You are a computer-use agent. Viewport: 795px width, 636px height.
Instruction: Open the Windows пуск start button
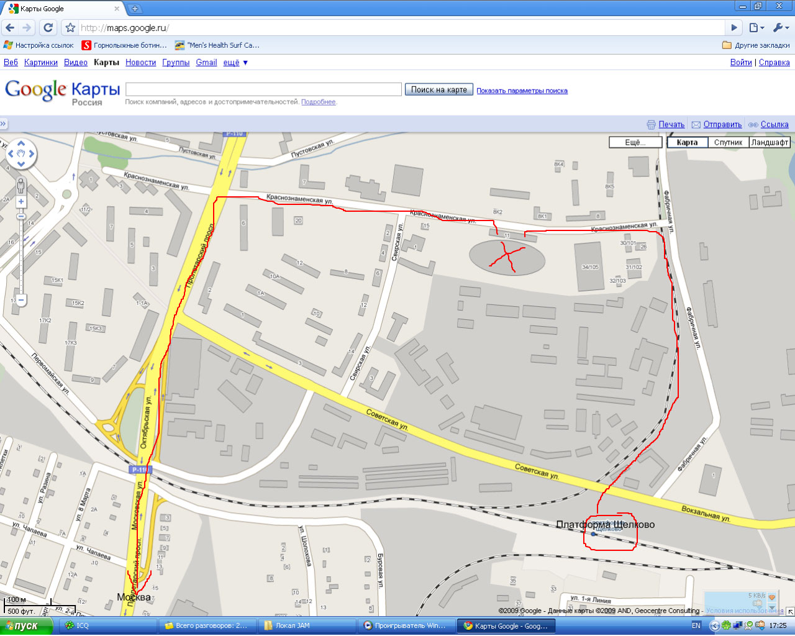[x=27, y=626]
